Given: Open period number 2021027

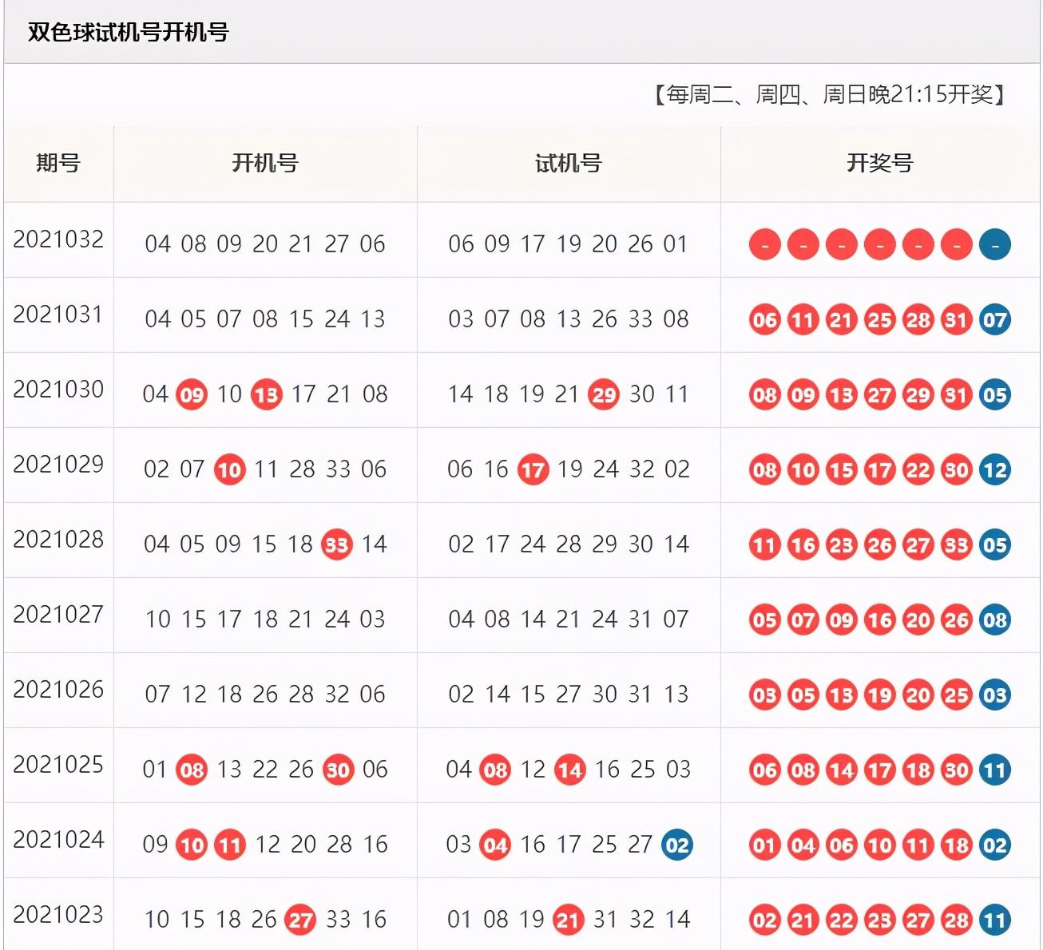Looking at the screenshot, I should [x=58, y=615].
